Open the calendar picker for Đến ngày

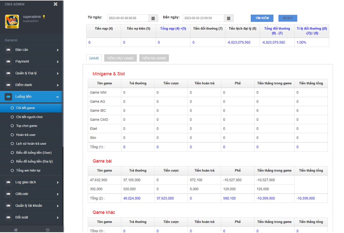point(228,18)
